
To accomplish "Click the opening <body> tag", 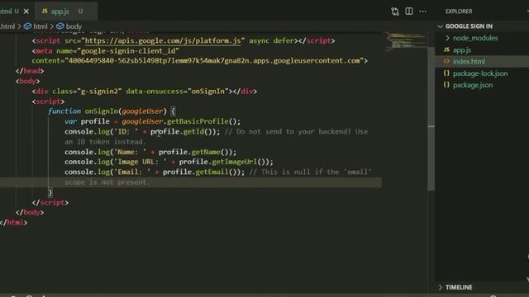I will [x=27, y=81].
